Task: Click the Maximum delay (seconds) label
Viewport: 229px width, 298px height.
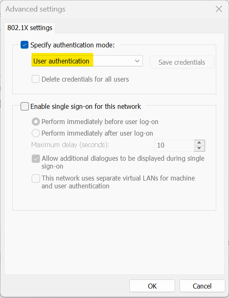Action: point(70,145)
